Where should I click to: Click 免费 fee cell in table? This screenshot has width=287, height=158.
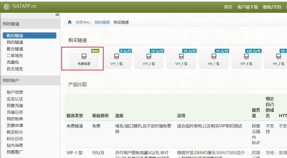tap(96, 126)
